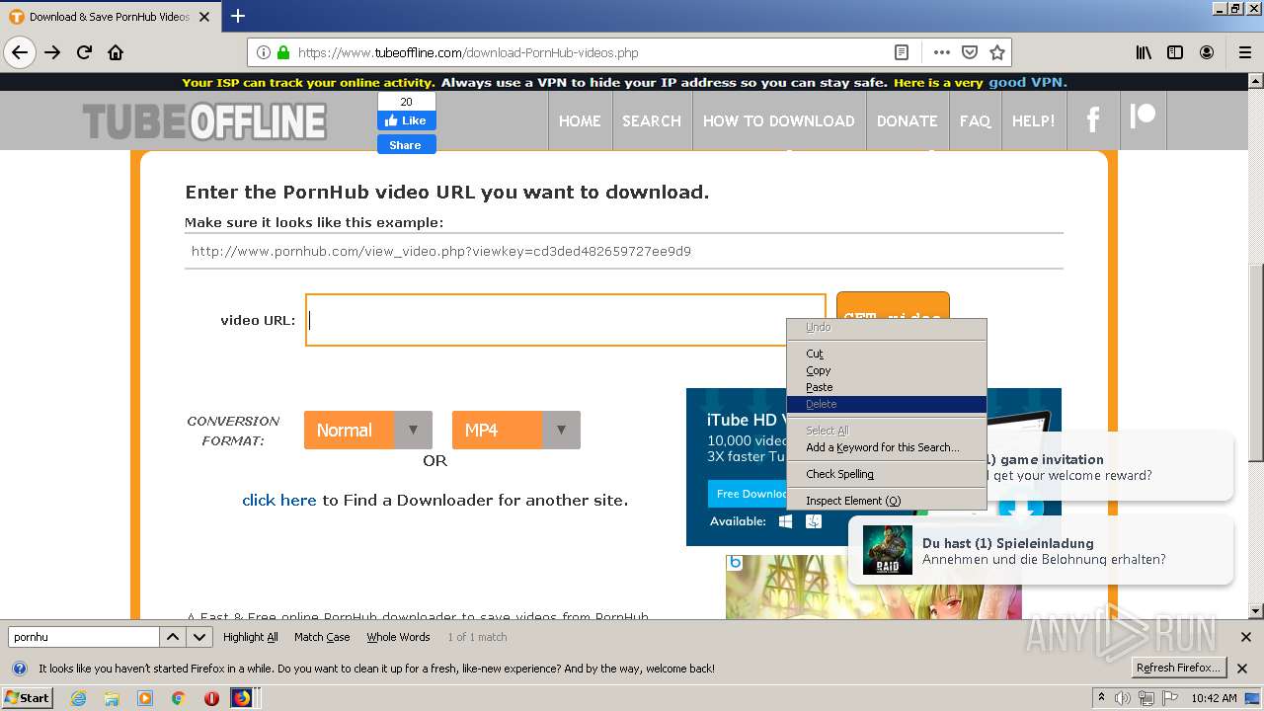Open the SEARCH nav item
Screen dimensions: 1264x711
(652, 120)
